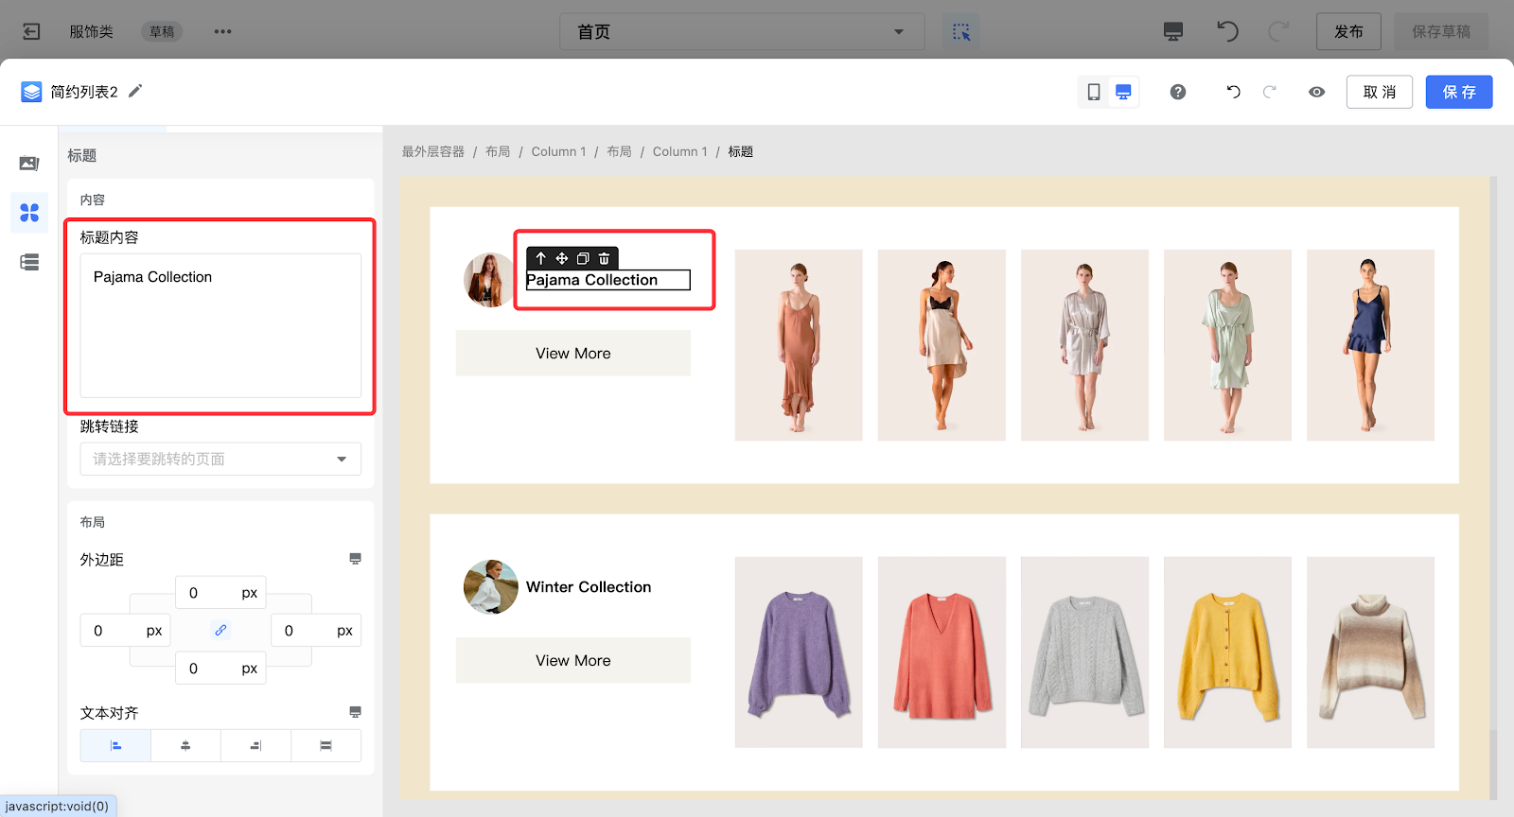The height and width of the screenshot is (817, 1514).
Task: Open the 跳转链接 page dropdown
Action: click(x=220, y=459)
